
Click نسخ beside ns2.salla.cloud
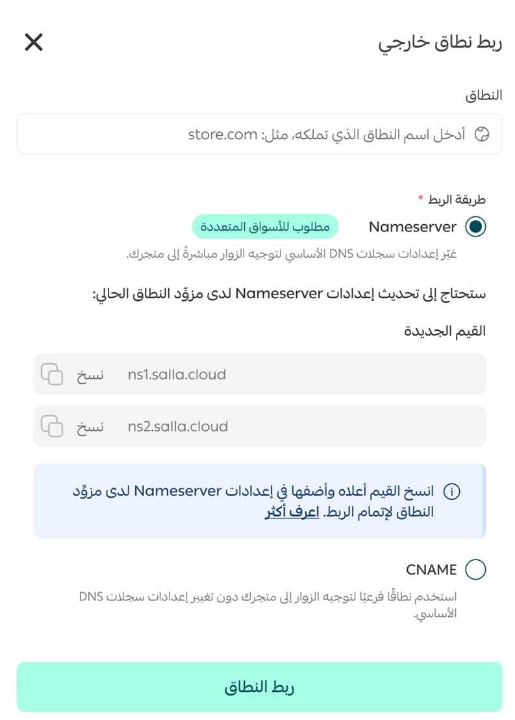[x=92, y=426]
